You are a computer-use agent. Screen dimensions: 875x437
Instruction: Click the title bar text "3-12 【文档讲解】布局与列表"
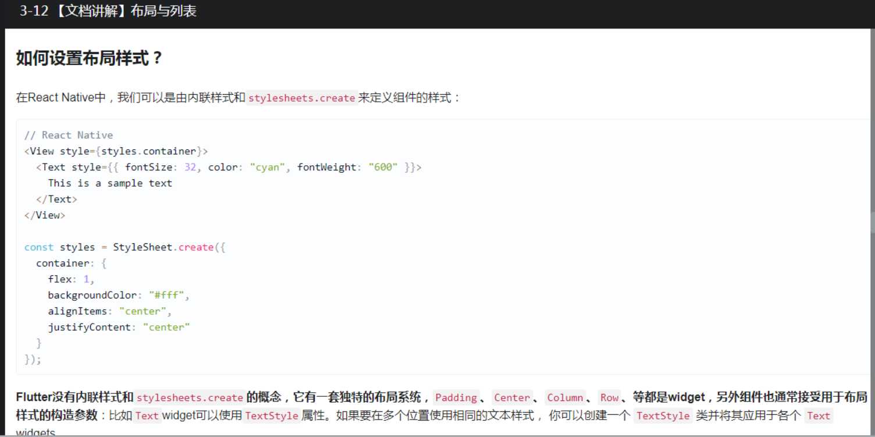(x=108, y=11)
